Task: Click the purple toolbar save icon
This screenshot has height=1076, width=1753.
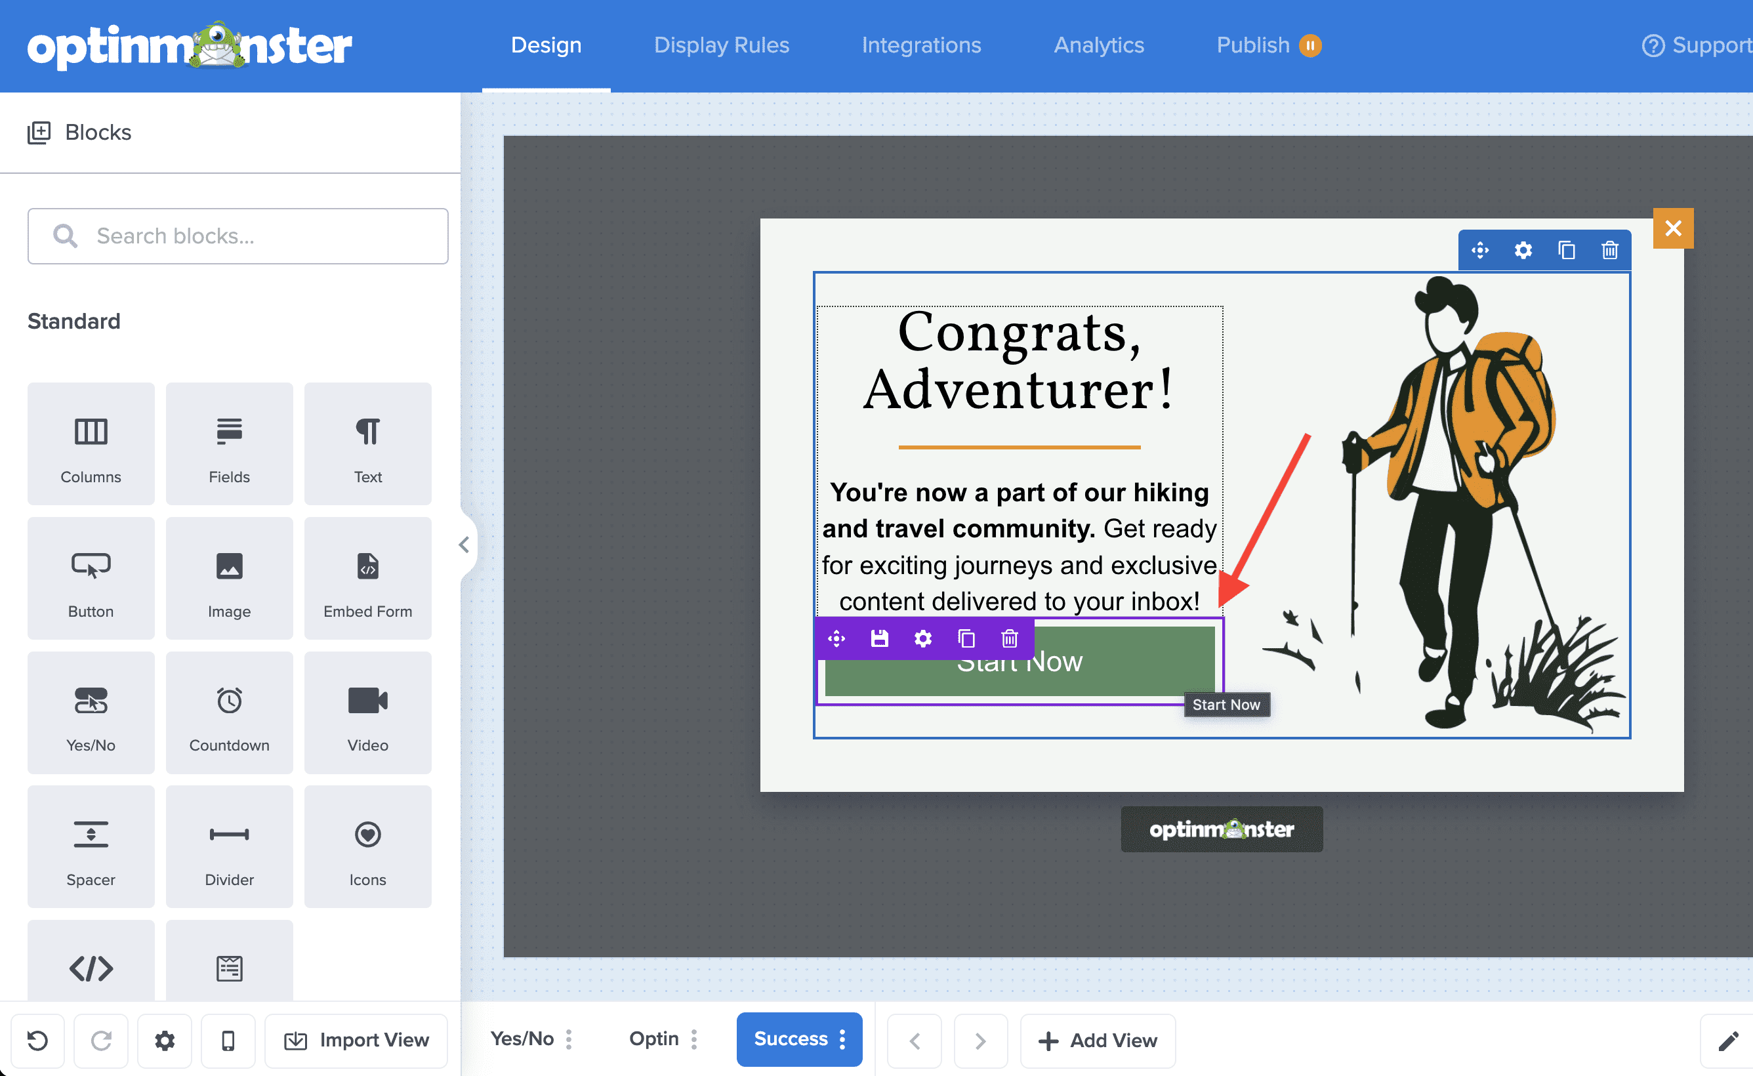Action: [x=879, y=638]
